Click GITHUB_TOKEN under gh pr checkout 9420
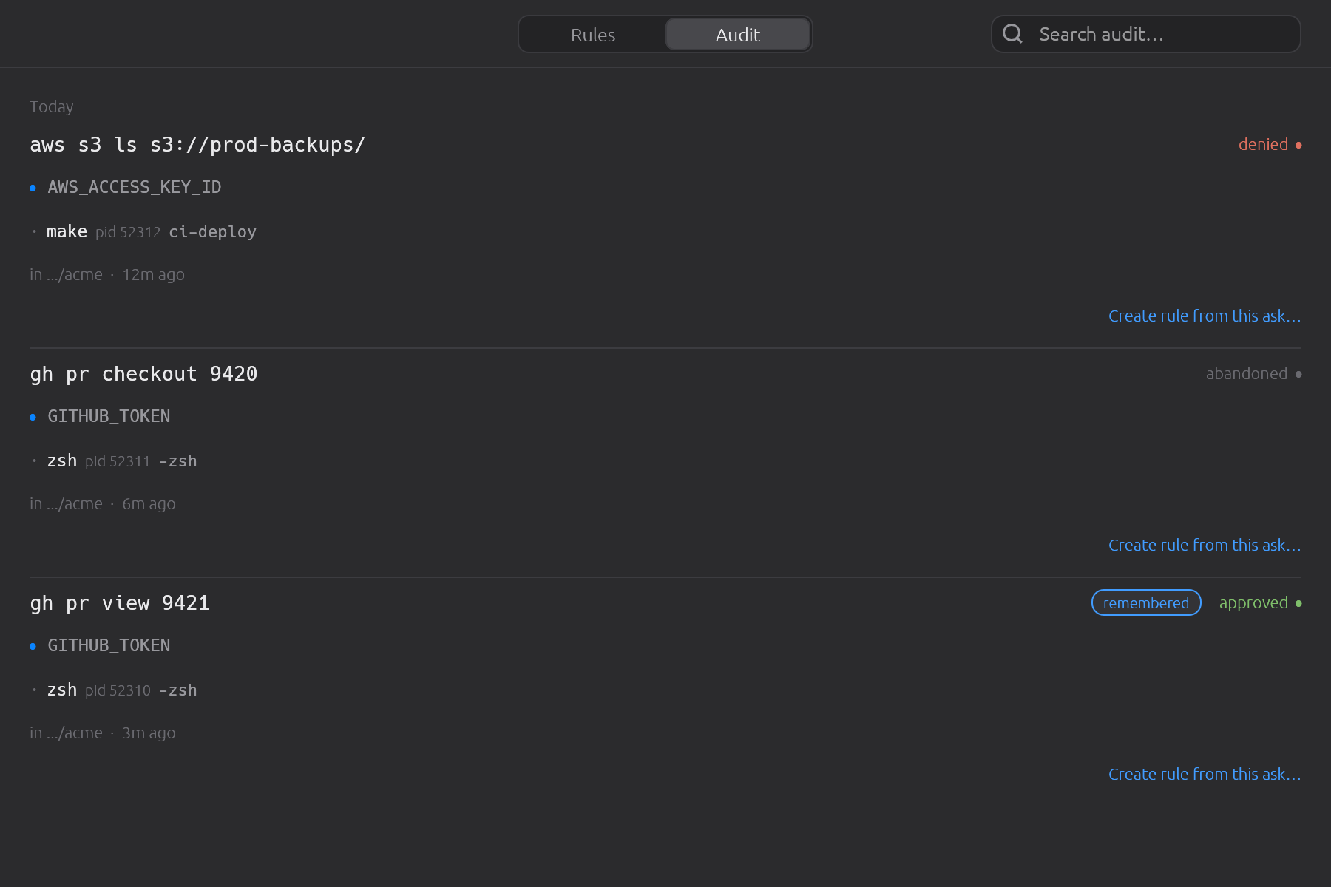The image size is (1331, 887). click(x=109, y=417)
